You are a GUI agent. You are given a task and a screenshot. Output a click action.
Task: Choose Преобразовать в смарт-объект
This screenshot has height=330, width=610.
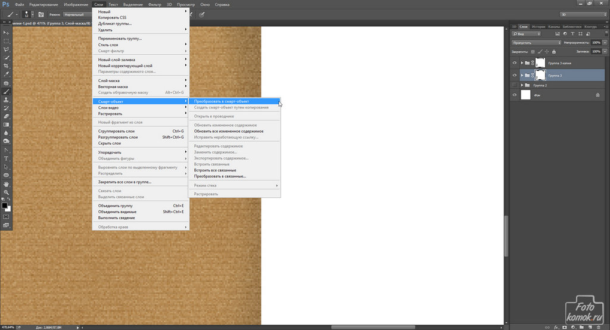(x=222, y=101)
